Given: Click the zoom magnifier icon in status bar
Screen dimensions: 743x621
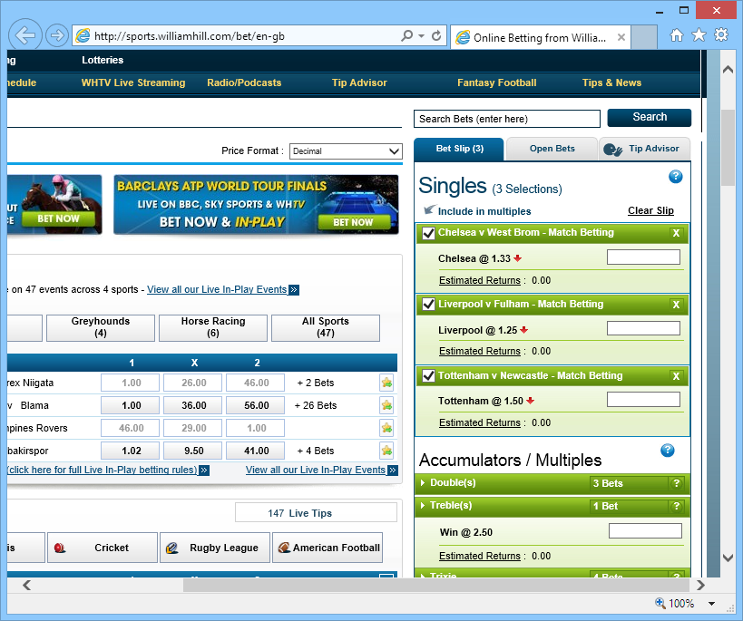Looking at the screenshot, I should coord(660,603).
